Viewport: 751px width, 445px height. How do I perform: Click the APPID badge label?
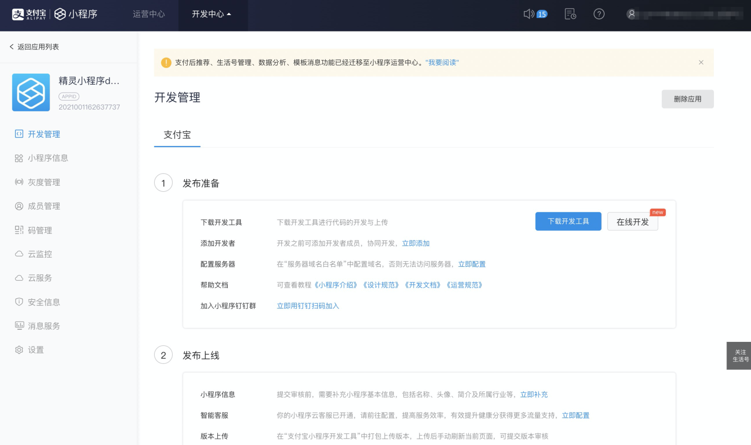click(69, 97)
